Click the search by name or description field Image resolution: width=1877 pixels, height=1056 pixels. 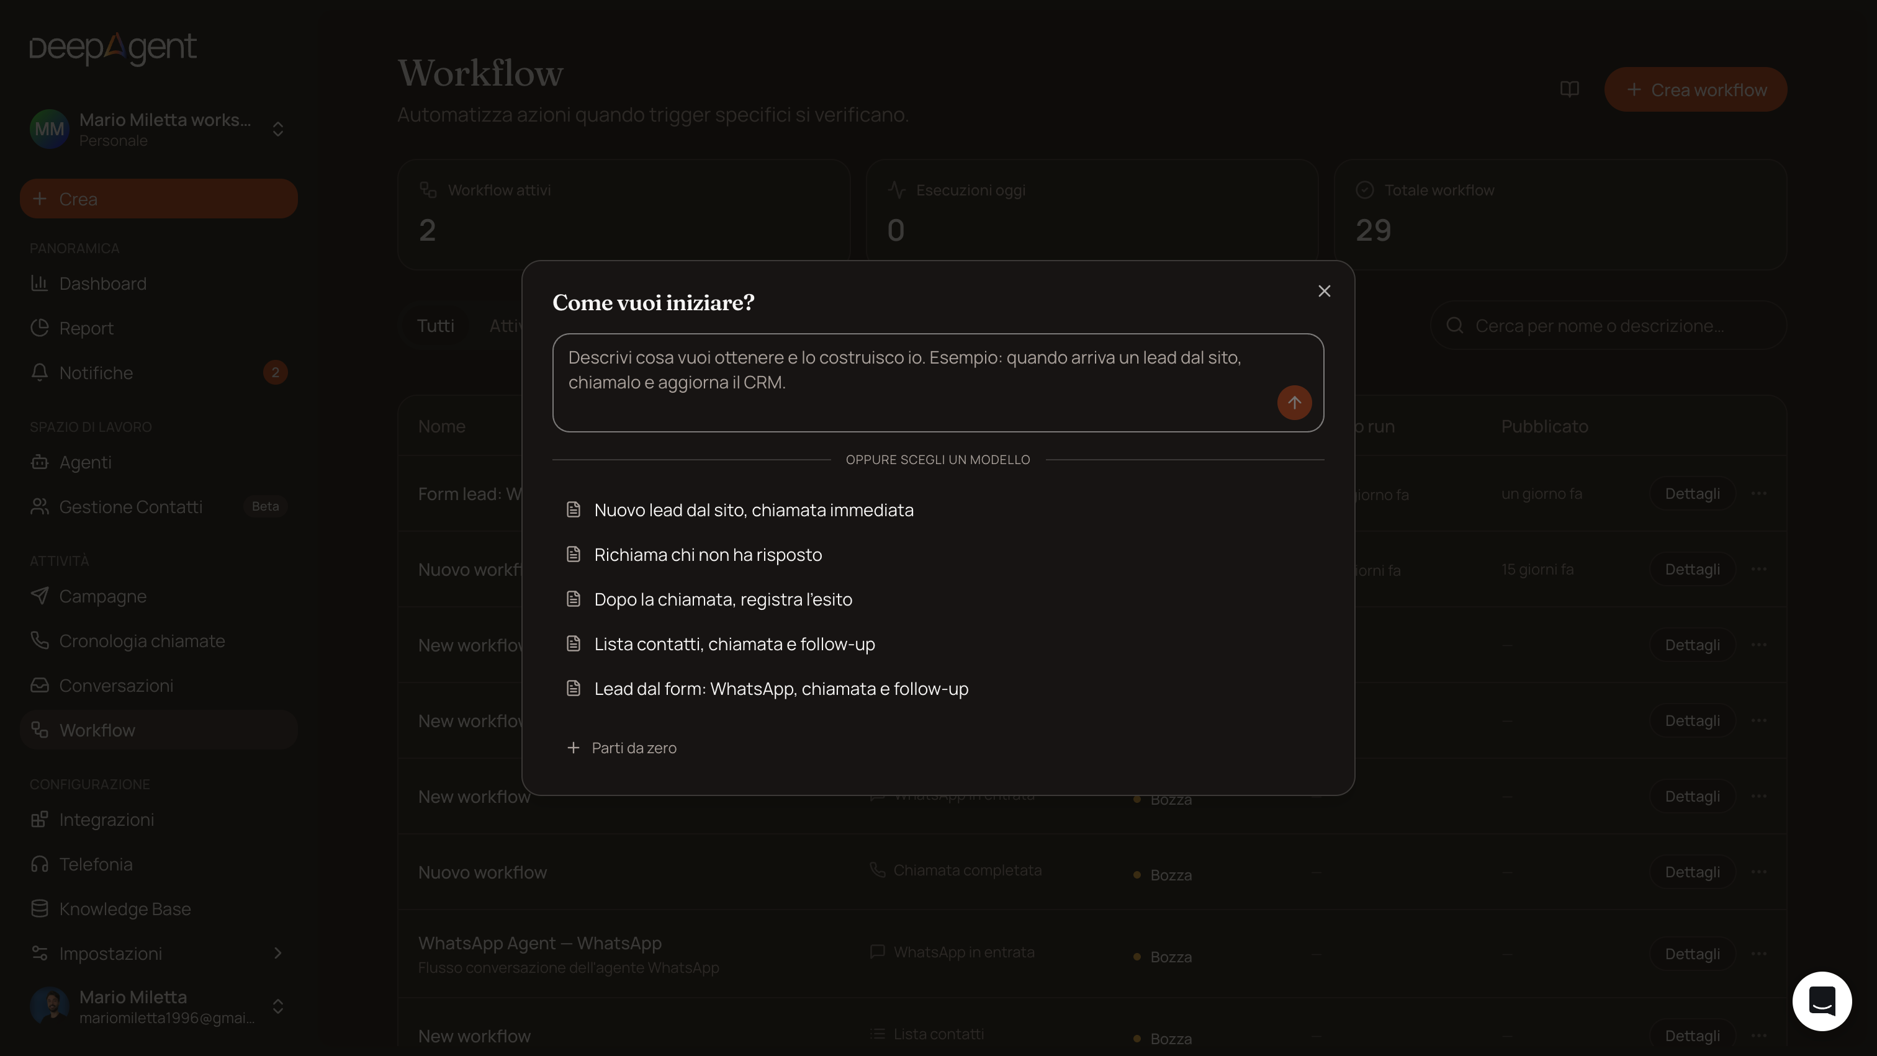(x=1609, y=326)
